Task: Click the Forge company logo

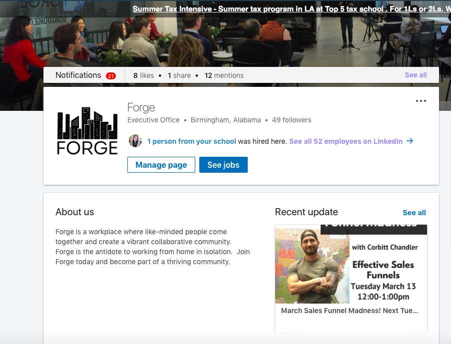Action: (87, 131)
